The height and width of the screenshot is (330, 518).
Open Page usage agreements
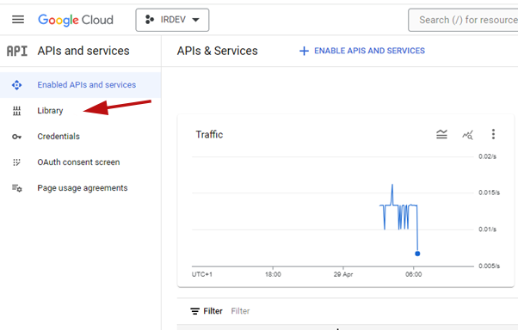tap(83, 188)
